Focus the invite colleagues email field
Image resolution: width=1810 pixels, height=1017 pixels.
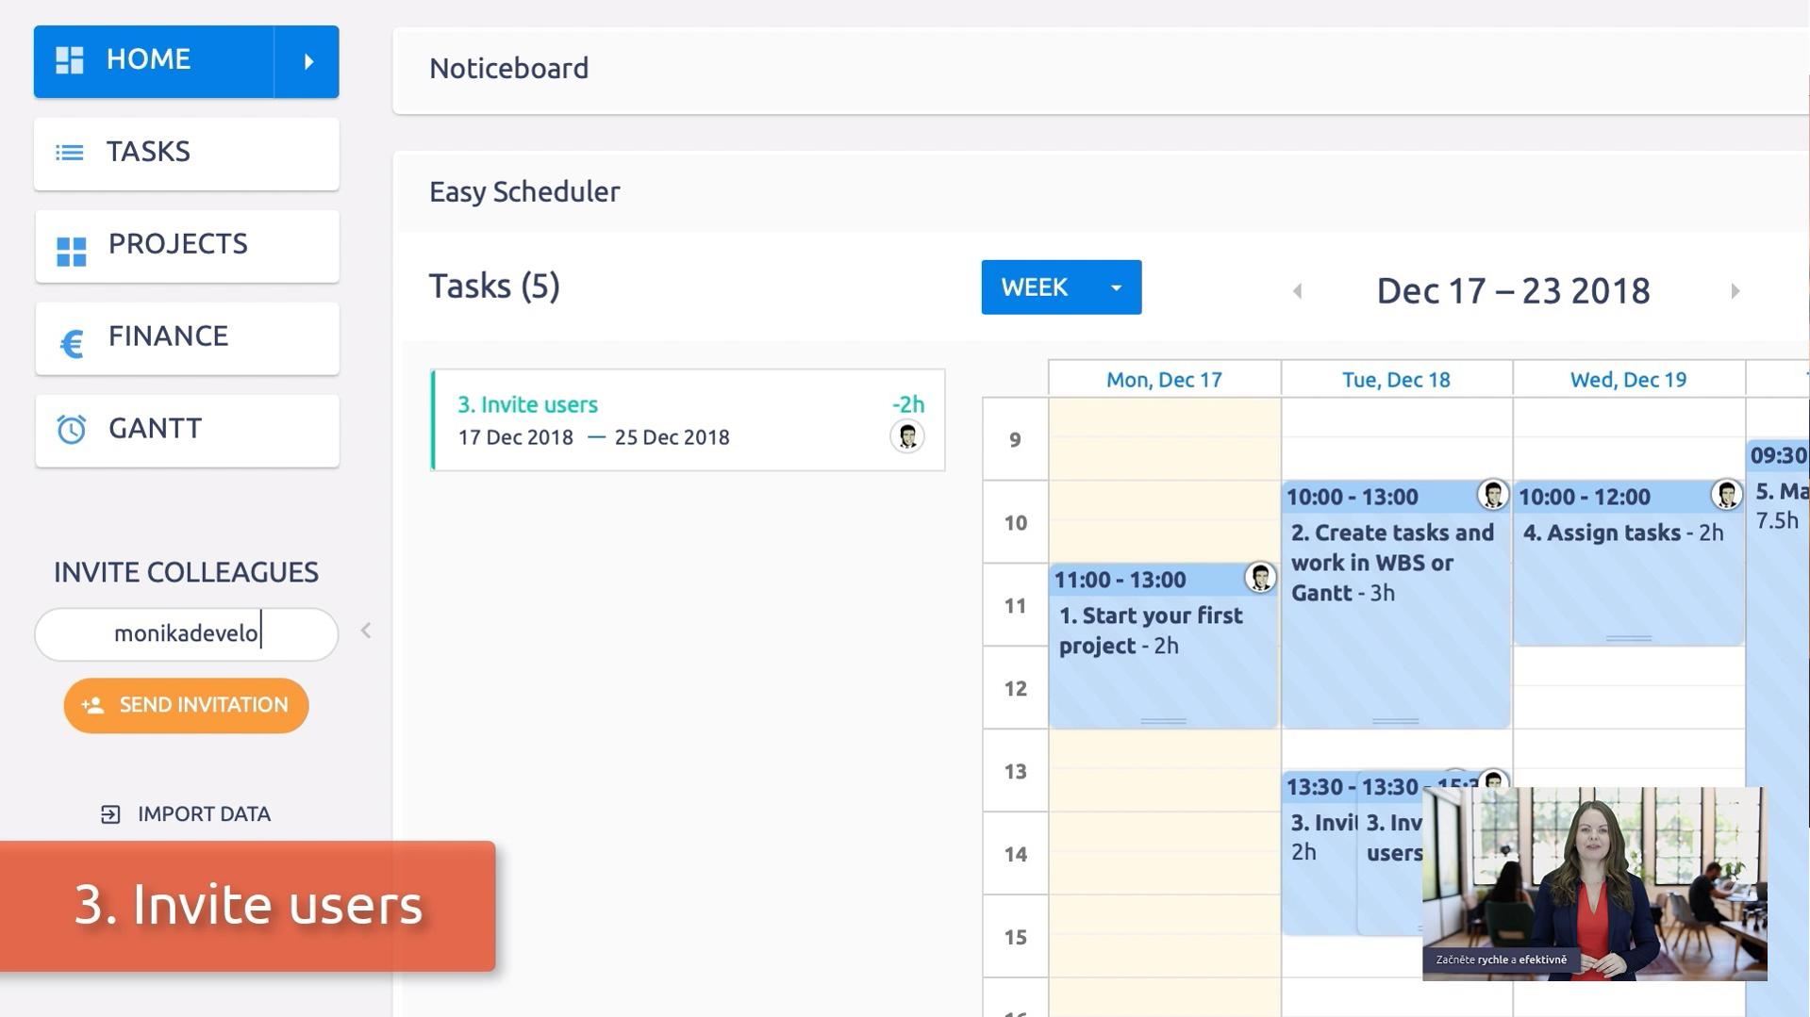(x=187, y=634)
